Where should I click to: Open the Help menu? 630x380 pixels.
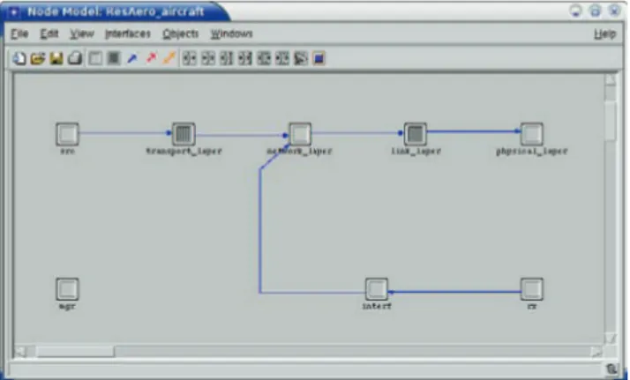(x=605, y=34)
